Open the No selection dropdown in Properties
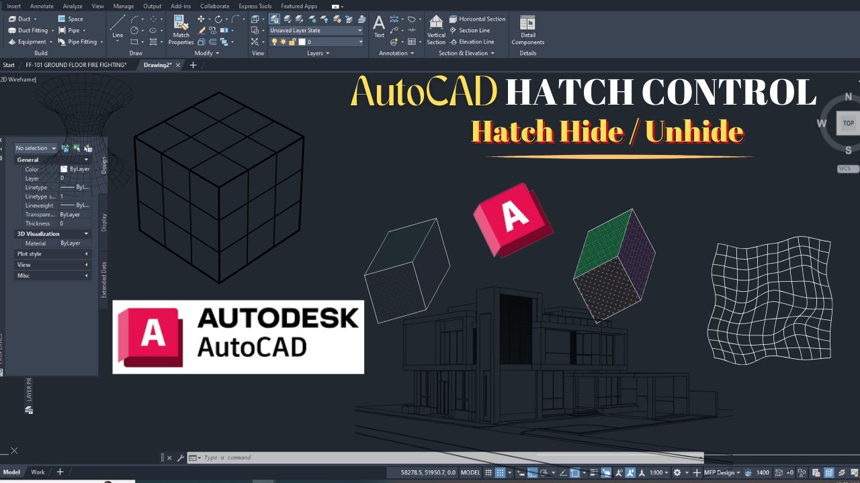Screen dimensions: 860x483 click(x=36, y=148)
